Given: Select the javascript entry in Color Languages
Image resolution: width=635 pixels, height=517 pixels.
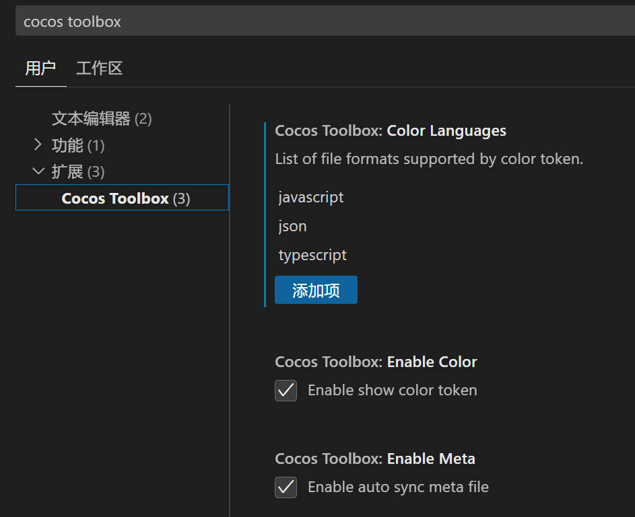Looking at the screenshot, I should (311, 197).
